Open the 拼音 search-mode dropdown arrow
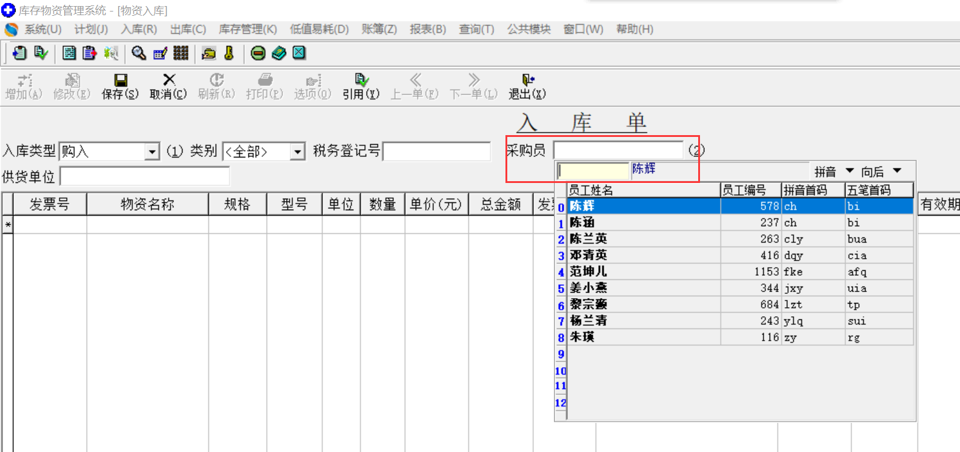This screenshot has height=452, width=960. [850, 171]
